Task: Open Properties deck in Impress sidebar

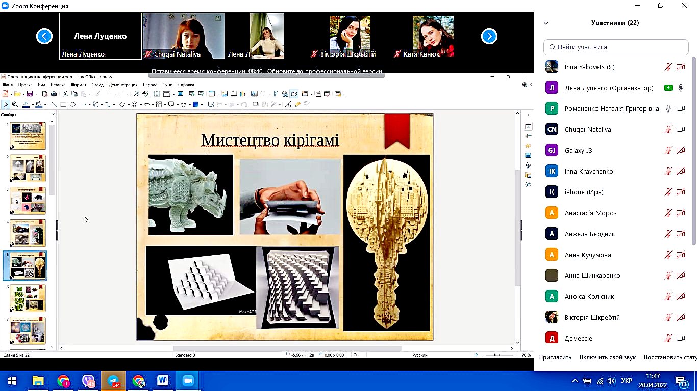Action: click(528, 127)
